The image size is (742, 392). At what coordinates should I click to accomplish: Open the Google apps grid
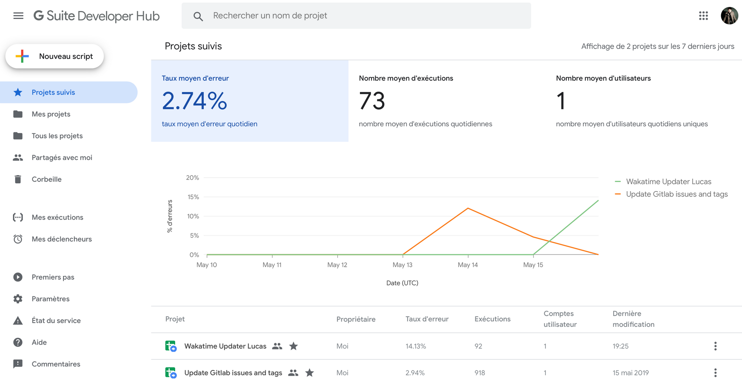click(703, 16)
